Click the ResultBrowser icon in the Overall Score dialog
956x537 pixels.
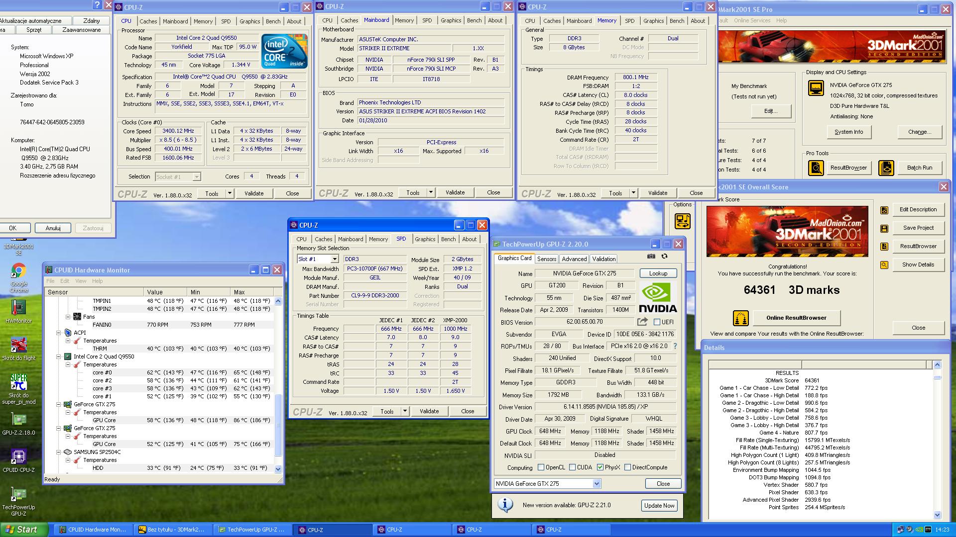884,247
